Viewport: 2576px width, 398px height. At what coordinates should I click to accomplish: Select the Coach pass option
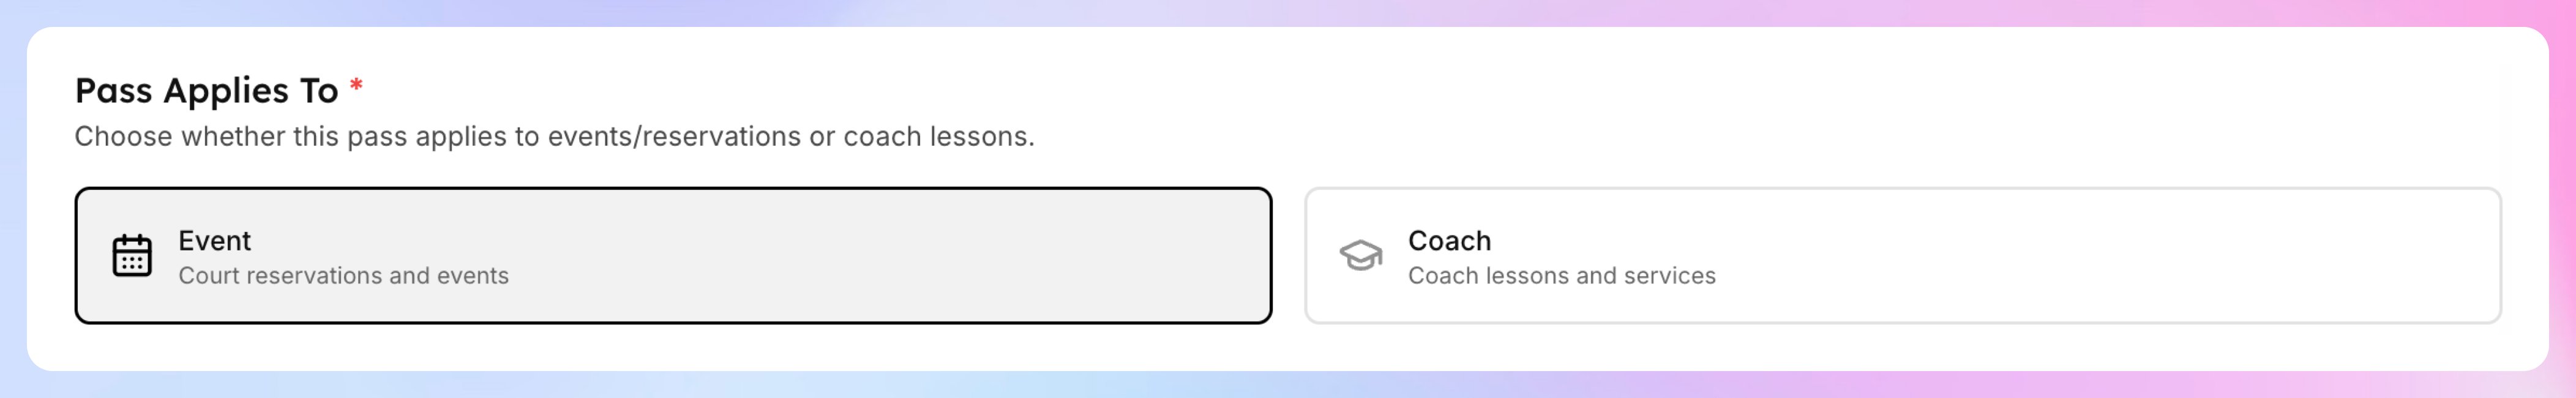tap(1902, 256)
